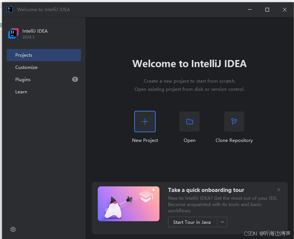294x239 pixels.
Task: Expand the Start Tour dropdown arrow
Action: click(222, 222)
